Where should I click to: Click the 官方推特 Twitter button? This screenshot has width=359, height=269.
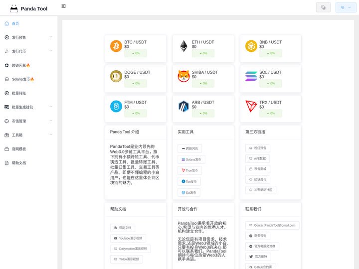(258, 257)
